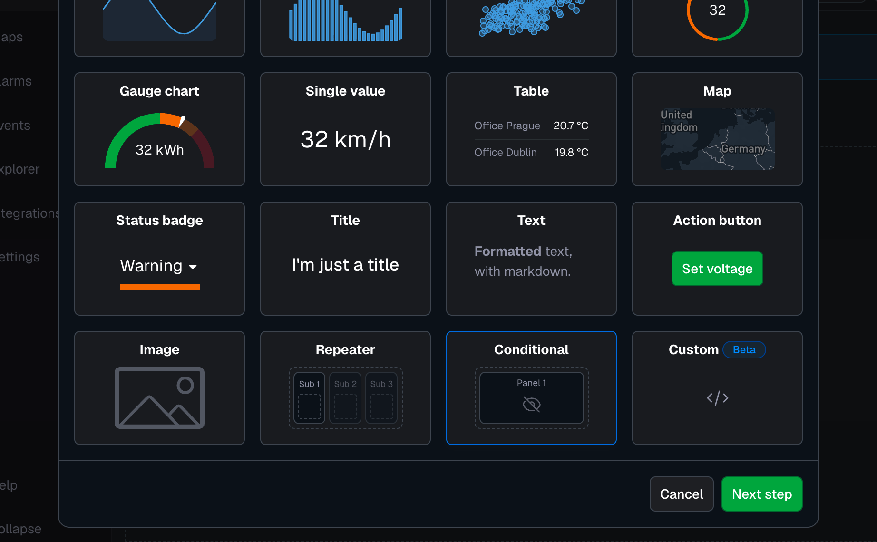Image resolution: width=877 pixels, height=542 pixels.
Task: Proceed with the Next step button
Action: (x=762, y=494)
